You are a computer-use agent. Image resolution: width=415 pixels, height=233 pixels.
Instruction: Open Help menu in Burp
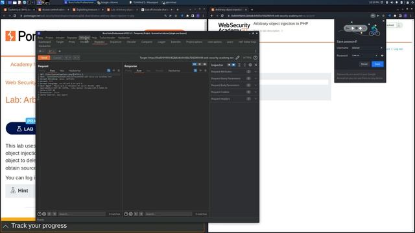pyautogui.click(x=94, y=38)
